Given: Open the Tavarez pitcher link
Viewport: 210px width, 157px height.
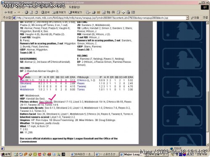Looking at the screenshot, I should coord(81,86).
